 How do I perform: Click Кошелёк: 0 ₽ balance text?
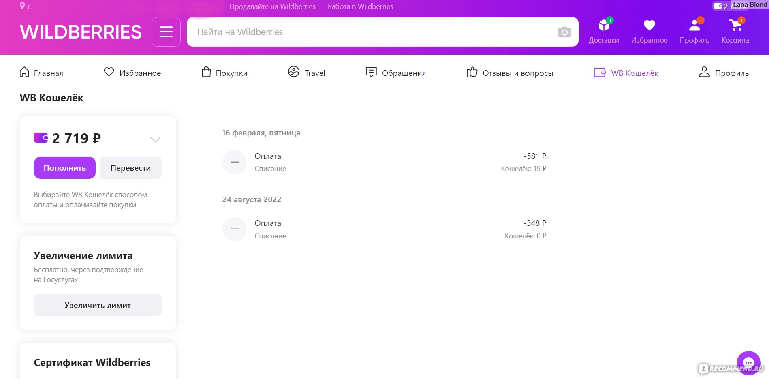[x=525, y=236]
